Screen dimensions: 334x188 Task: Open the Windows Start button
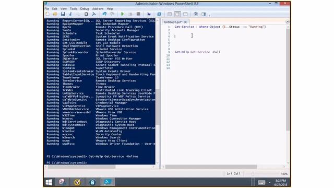point(49,182)
